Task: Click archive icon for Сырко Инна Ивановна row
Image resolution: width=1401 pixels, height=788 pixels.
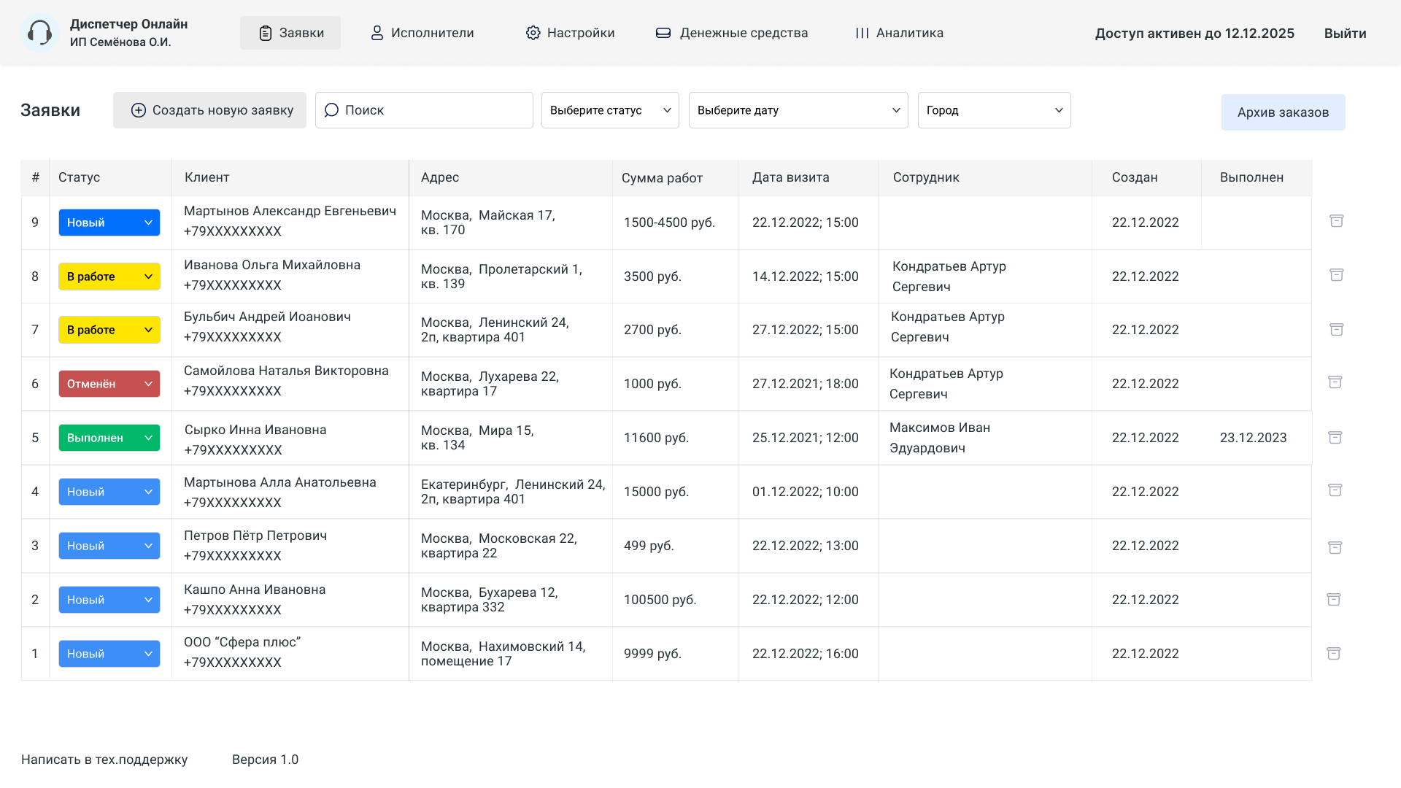Action: coord(1335,438)
